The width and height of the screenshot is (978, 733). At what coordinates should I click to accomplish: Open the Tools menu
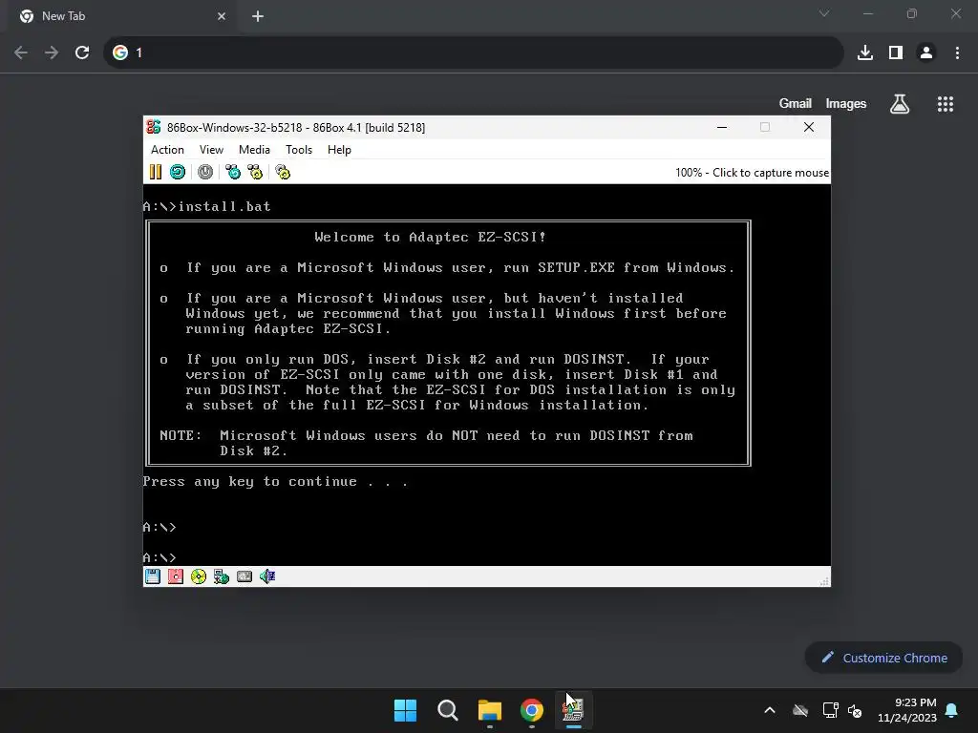point(299,150)
